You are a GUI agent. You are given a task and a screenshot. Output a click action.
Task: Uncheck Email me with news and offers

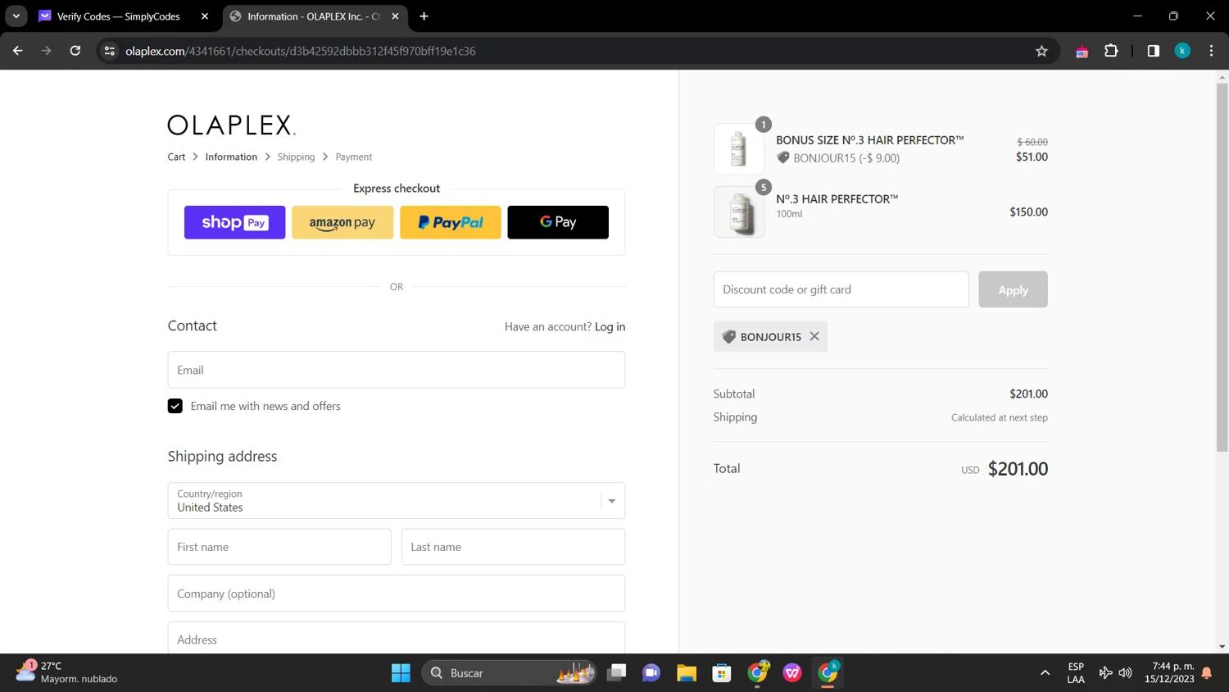tap(175, 406)
